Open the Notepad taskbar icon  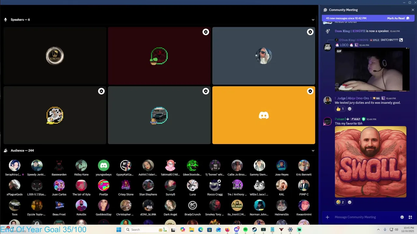pos(272,230)
